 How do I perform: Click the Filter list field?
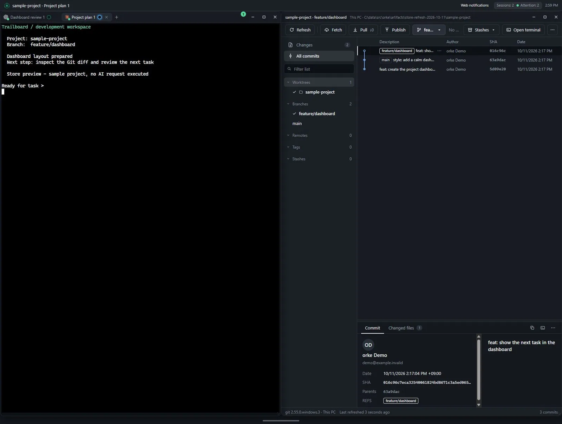[x=319, y=69]
